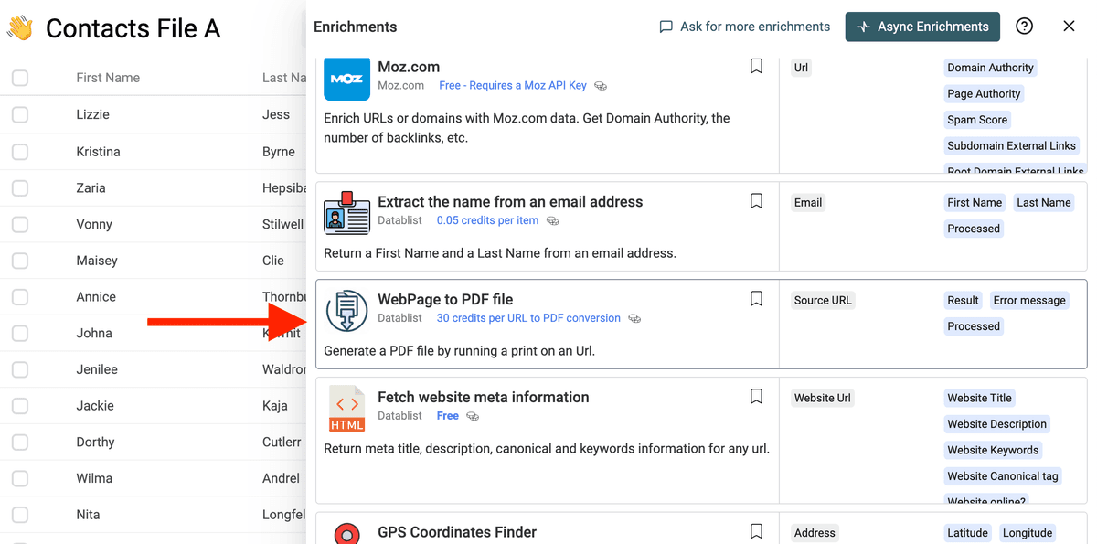The image size is (1097, 544).
Task: Bookmark the Extract name from email enrichment
Action: click(x=756, y=201)
